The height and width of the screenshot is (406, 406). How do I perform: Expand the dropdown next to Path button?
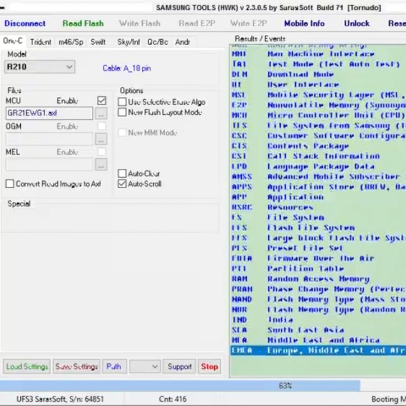155,366
